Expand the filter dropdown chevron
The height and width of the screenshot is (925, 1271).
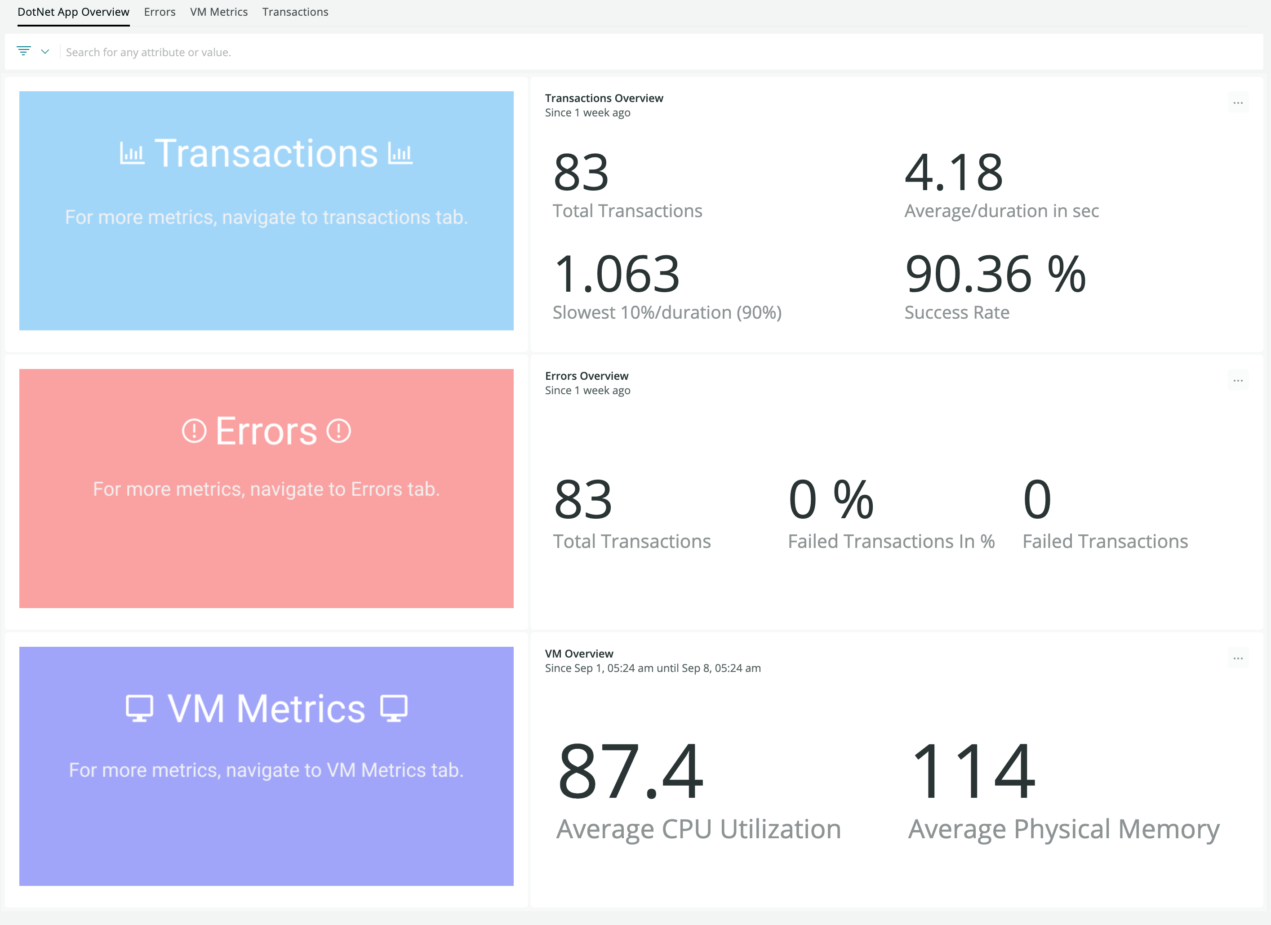(45, 52)
